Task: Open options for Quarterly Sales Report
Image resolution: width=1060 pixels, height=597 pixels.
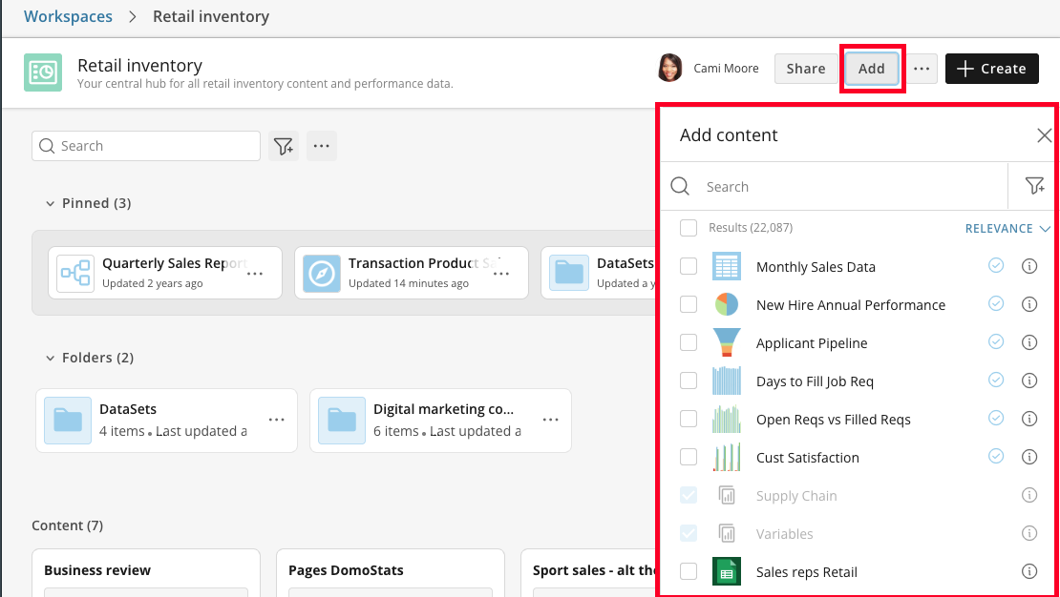Action: pos(255,274)
